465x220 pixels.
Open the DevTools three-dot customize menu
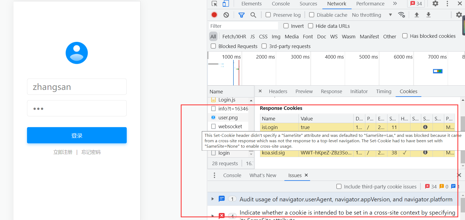coord(447,4)
